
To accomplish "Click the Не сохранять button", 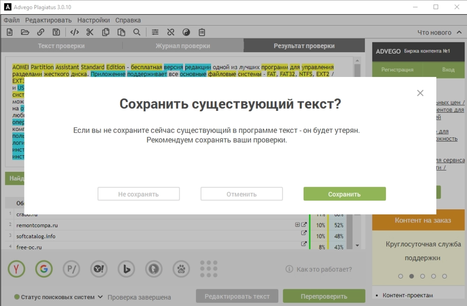I will (139, 194).
